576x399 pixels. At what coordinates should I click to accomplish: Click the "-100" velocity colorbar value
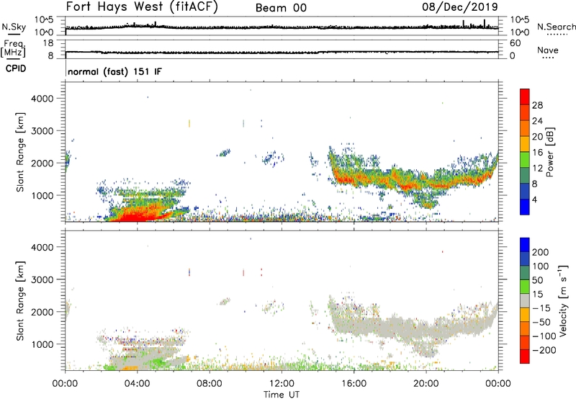[x=544, y=336]
